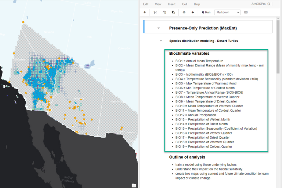Open the Insert menu

tap(171, 4)
